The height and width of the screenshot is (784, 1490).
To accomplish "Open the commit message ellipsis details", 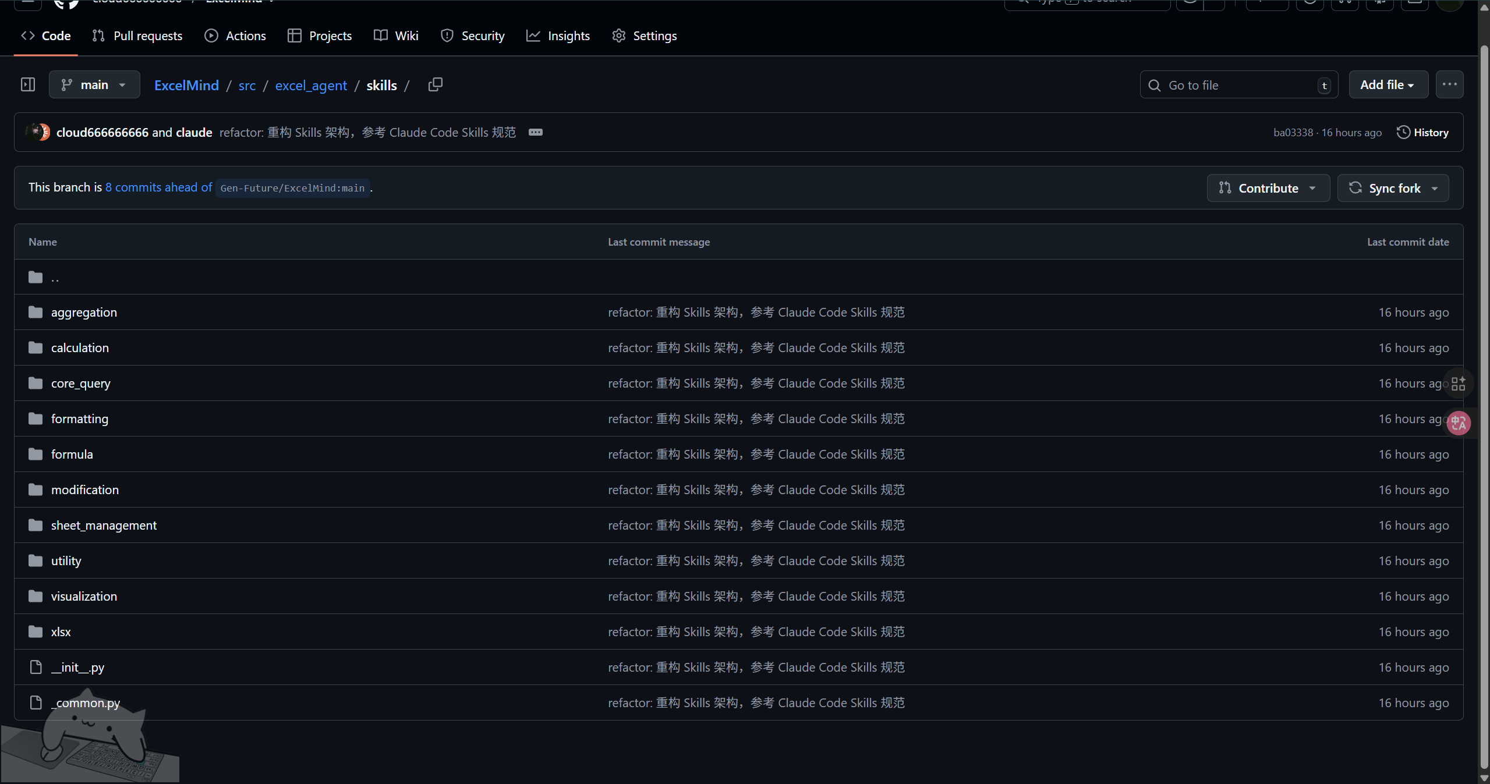I will tap(536, 133).
